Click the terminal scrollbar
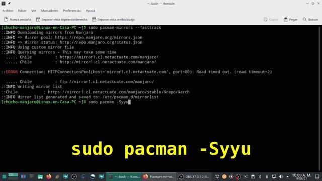The height and width of the screenshot is (181, 322). click(x=320, y=98)
